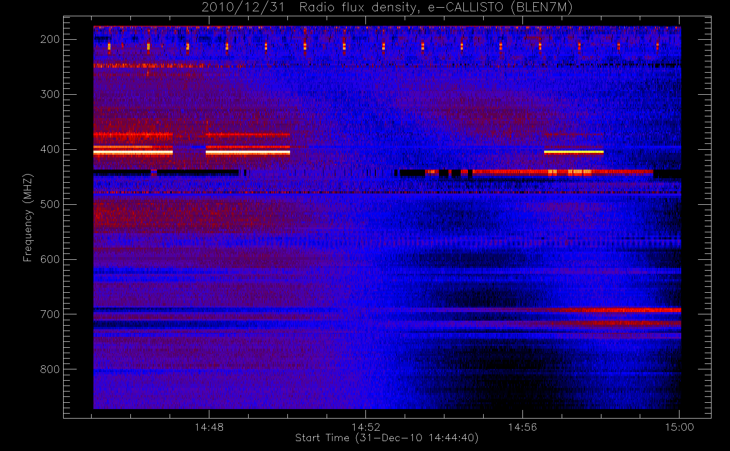Click the 15:00 time tick label
Viewport: 730px width, 451px height.
[x=679, y=427]
